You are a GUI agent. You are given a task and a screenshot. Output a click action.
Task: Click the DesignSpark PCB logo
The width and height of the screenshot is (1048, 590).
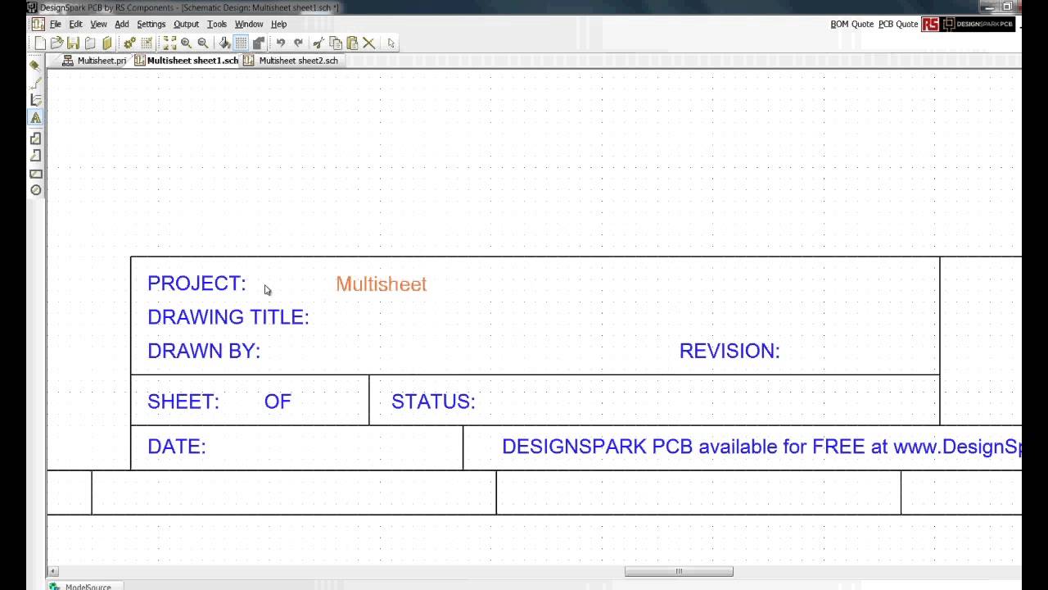coord(978,25)
